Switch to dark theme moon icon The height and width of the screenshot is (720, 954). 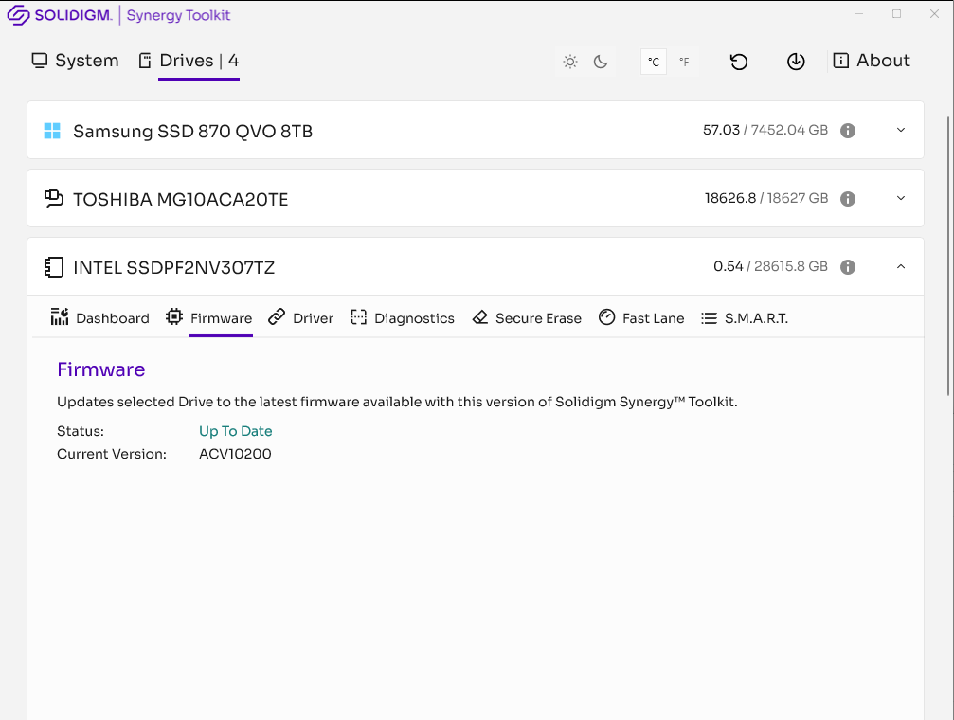click(601, 62)
